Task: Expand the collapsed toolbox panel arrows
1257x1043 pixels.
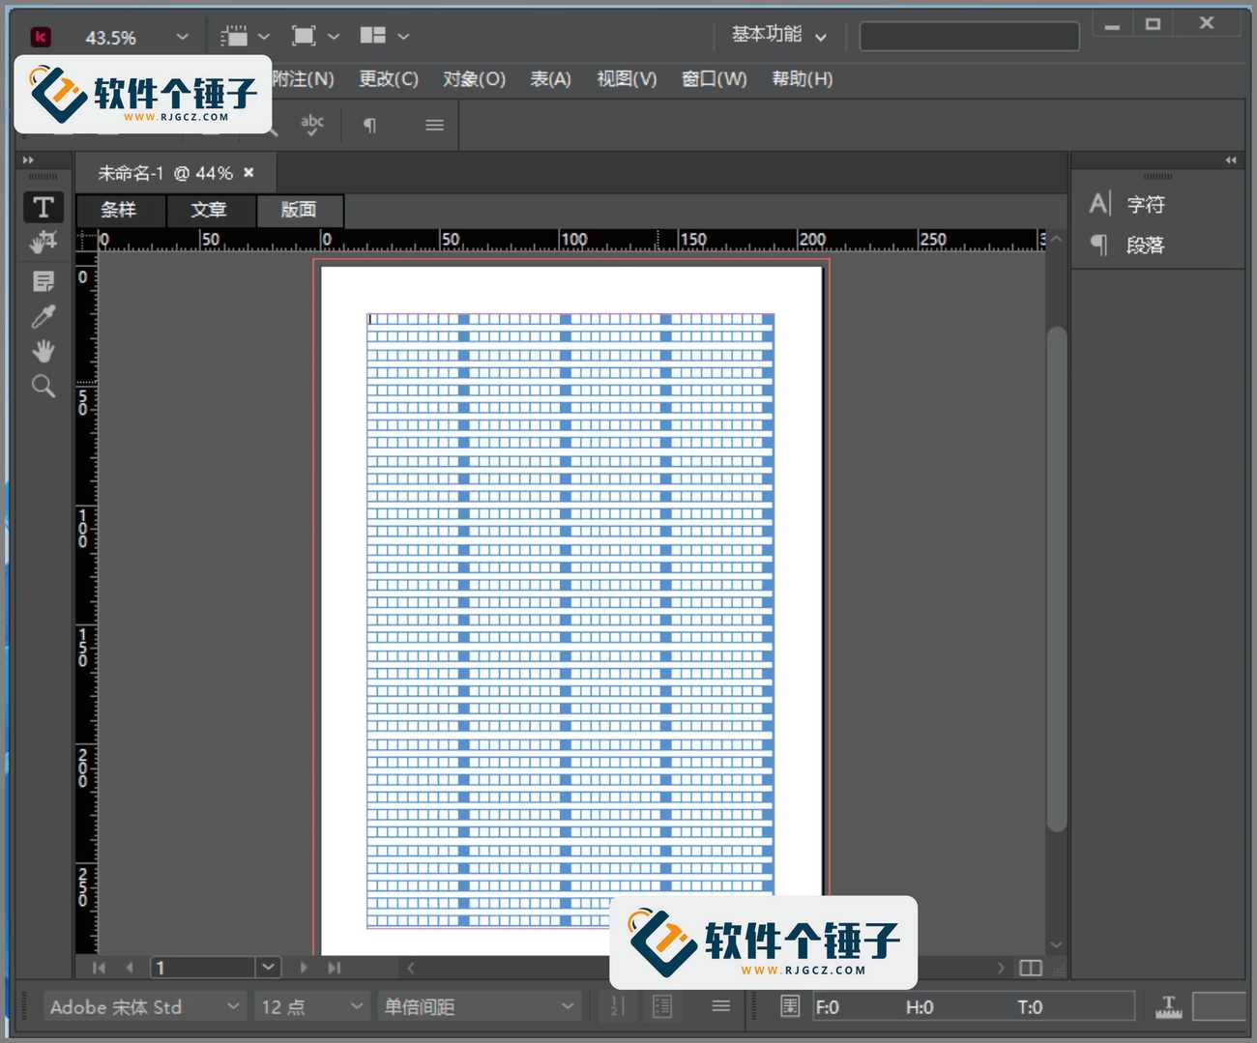Action: (x=28, y=160)
